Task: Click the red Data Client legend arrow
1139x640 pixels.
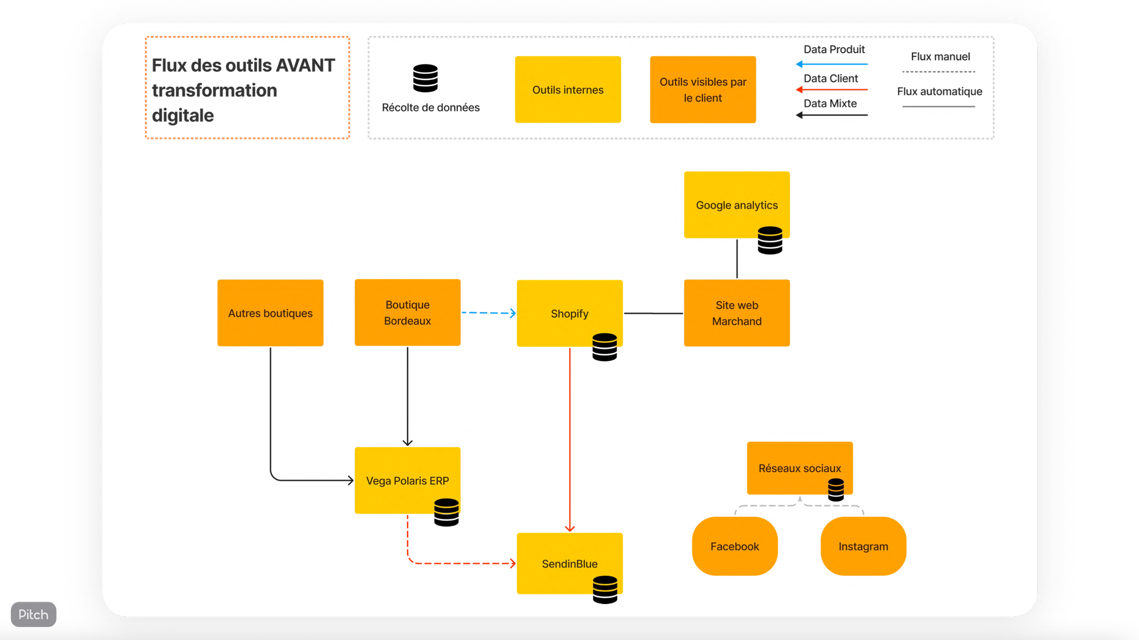Action: point(831,90)
